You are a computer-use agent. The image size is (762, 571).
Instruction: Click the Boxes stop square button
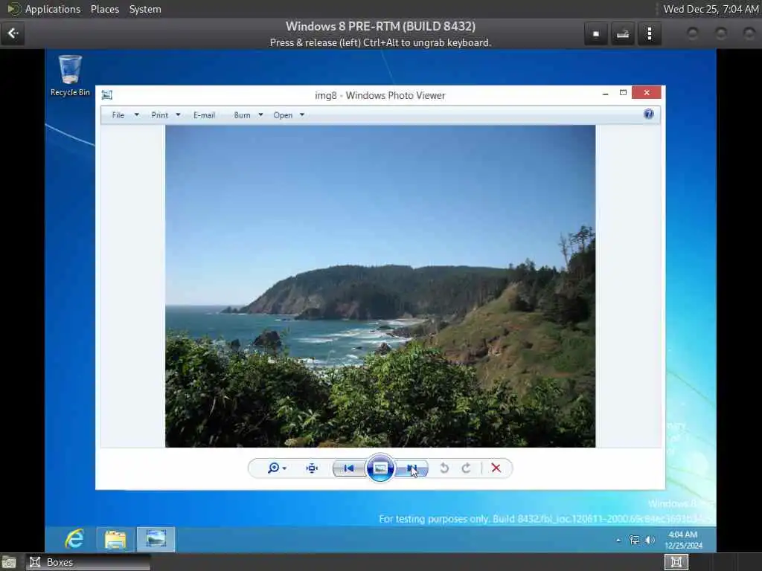click(x=596, y=33)
